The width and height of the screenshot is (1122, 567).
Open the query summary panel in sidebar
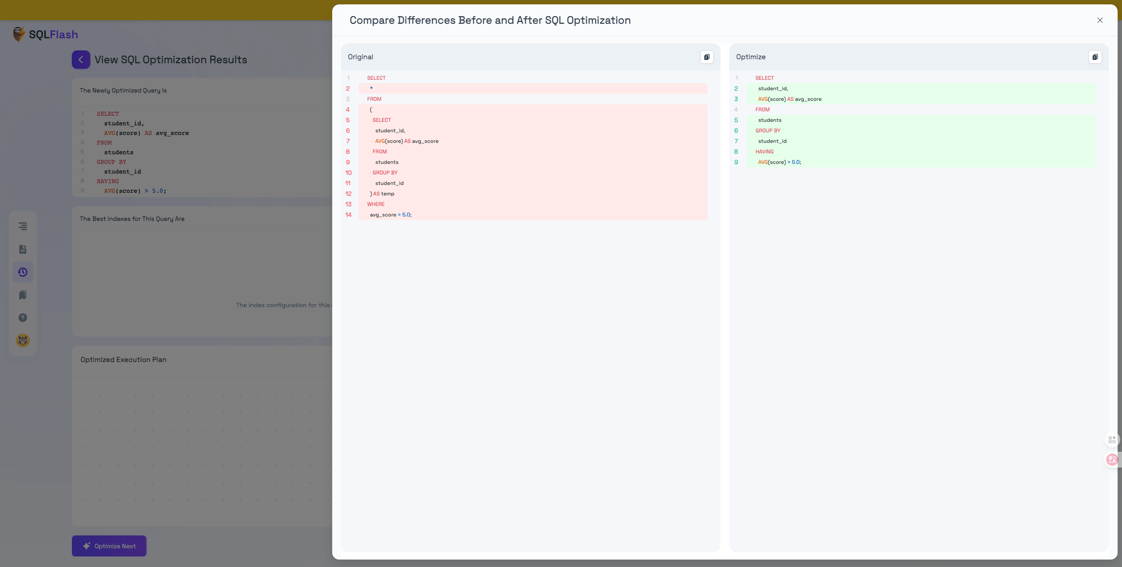22,226
